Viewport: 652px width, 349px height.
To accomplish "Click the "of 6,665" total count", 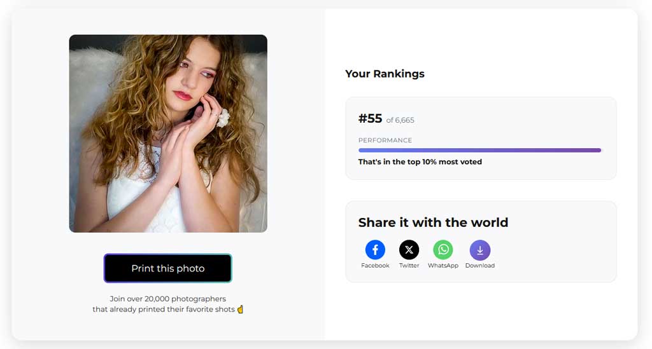I will (400, 120).
